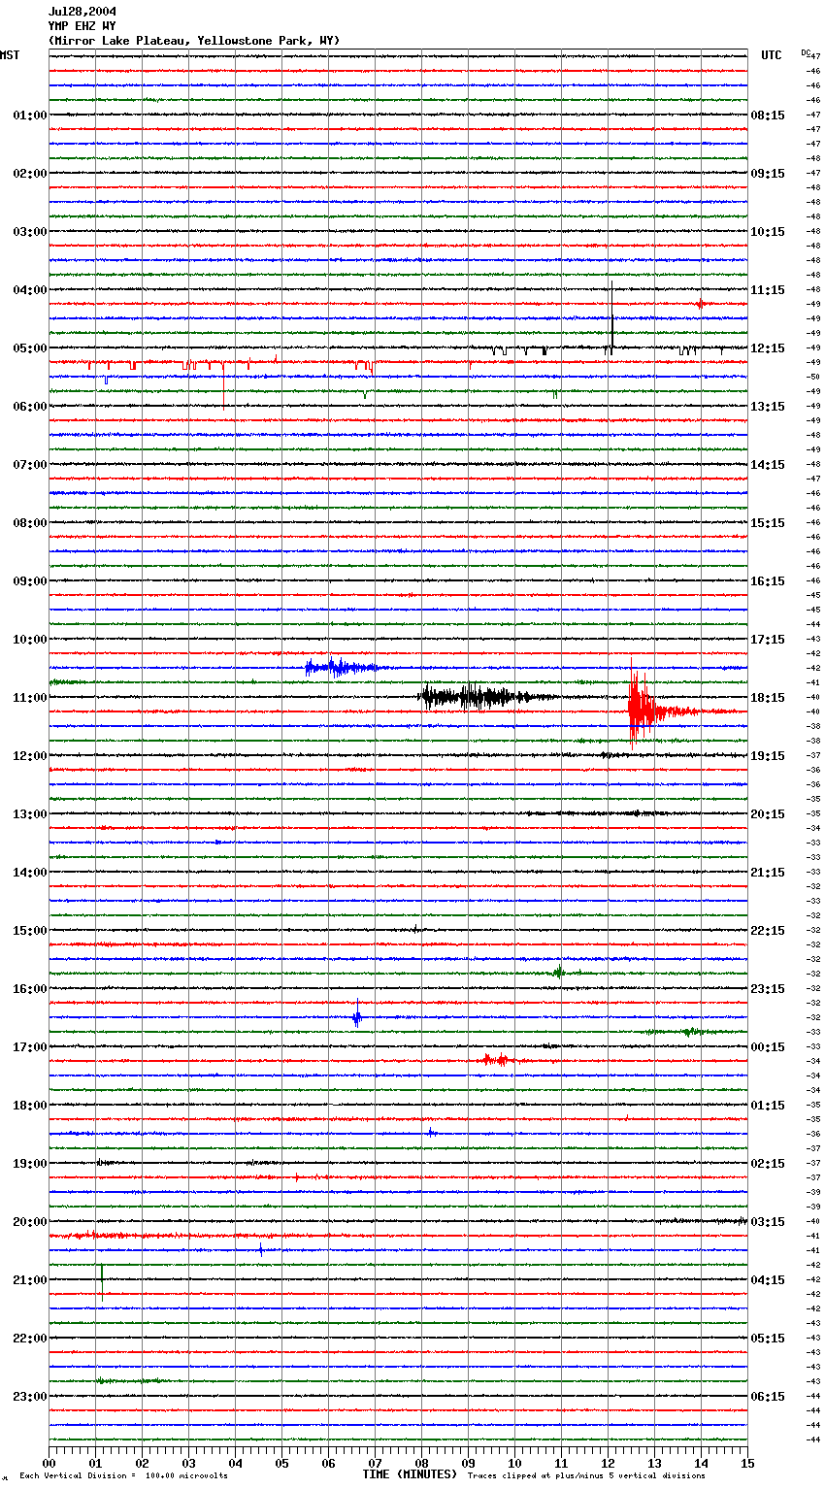The width and height of the screenshot is (825, 1489).
Task: Click the 06:15 UTC time label
Action: (768, 1397)
